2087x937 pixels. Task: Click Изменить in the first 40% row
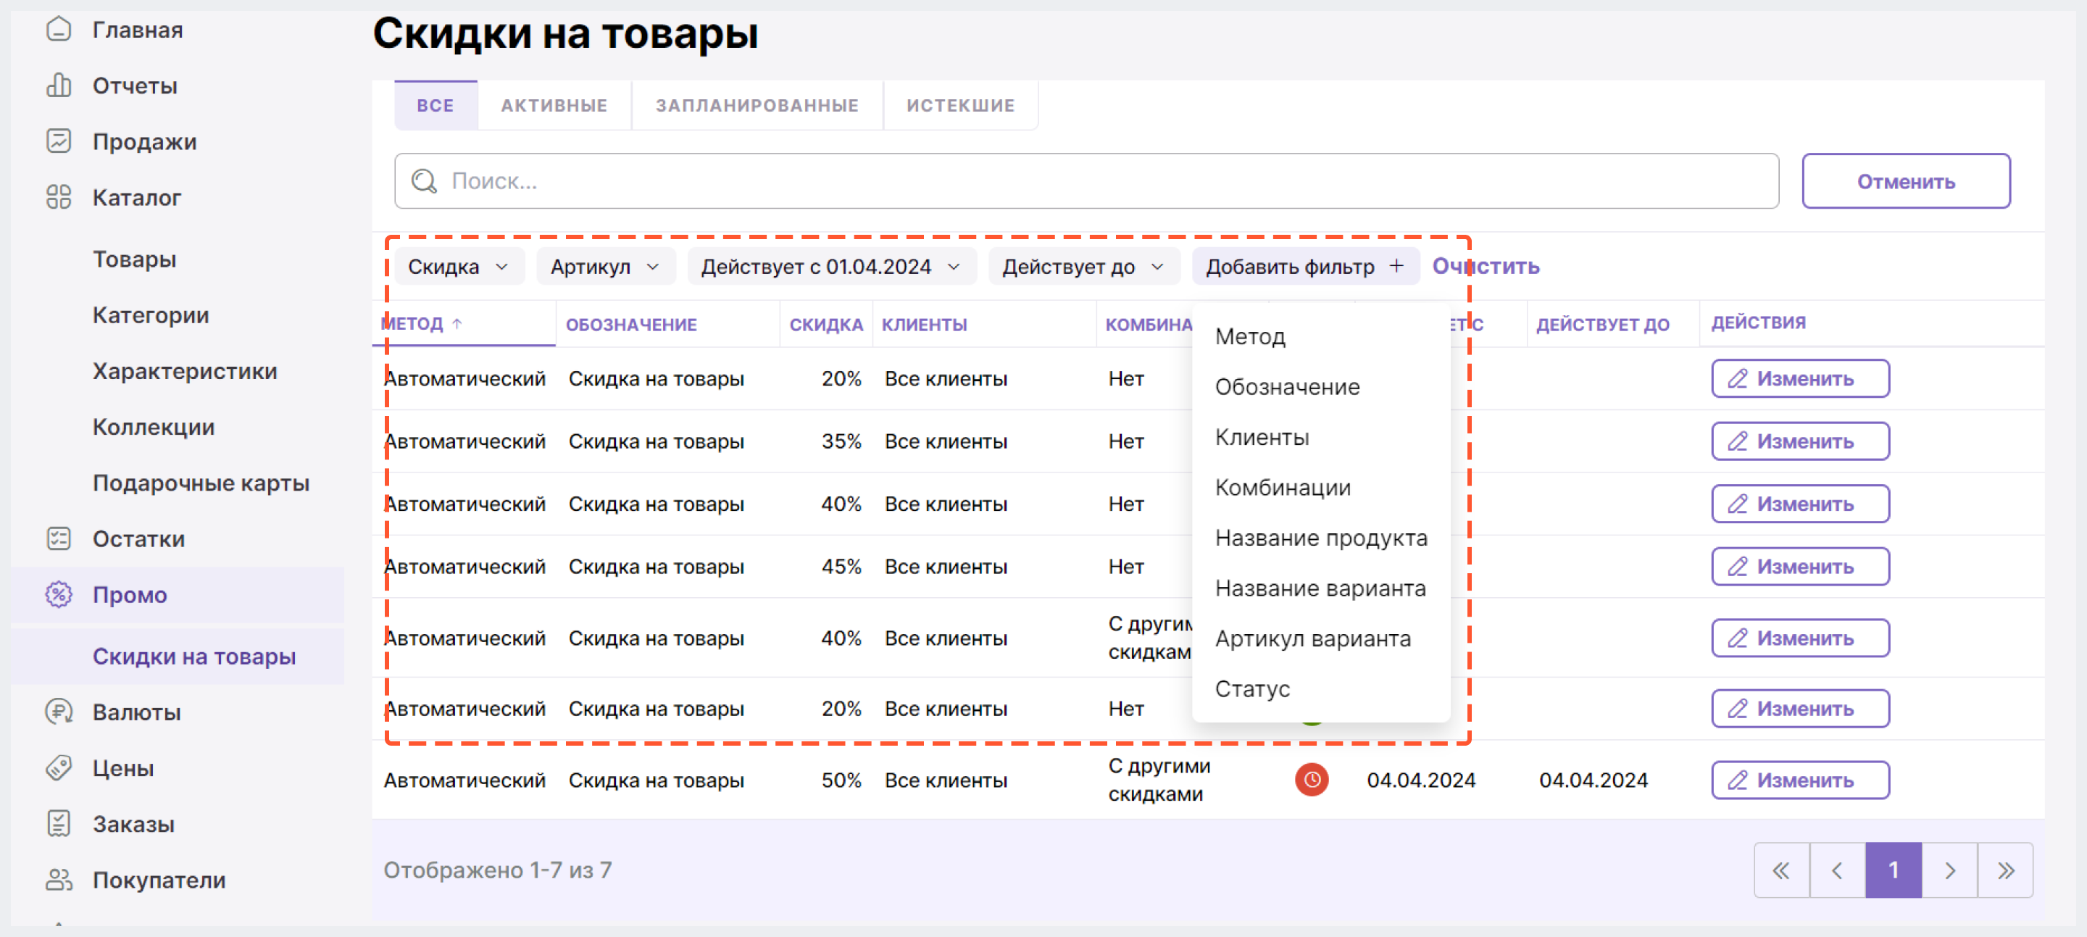tap(1799, 504)
